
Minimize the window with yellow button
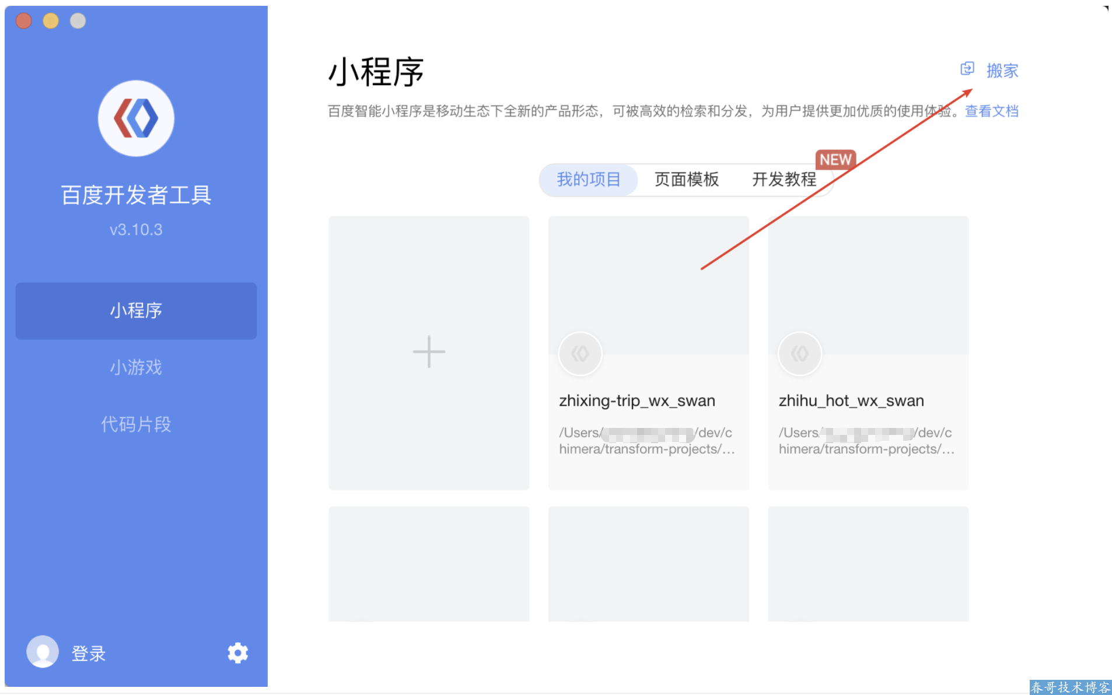pyautogui.click(x=51, y=21)
